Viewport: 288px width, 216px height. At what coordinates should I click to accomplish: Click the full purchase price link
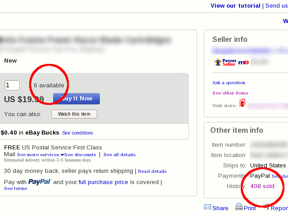(x=103, y=182)
